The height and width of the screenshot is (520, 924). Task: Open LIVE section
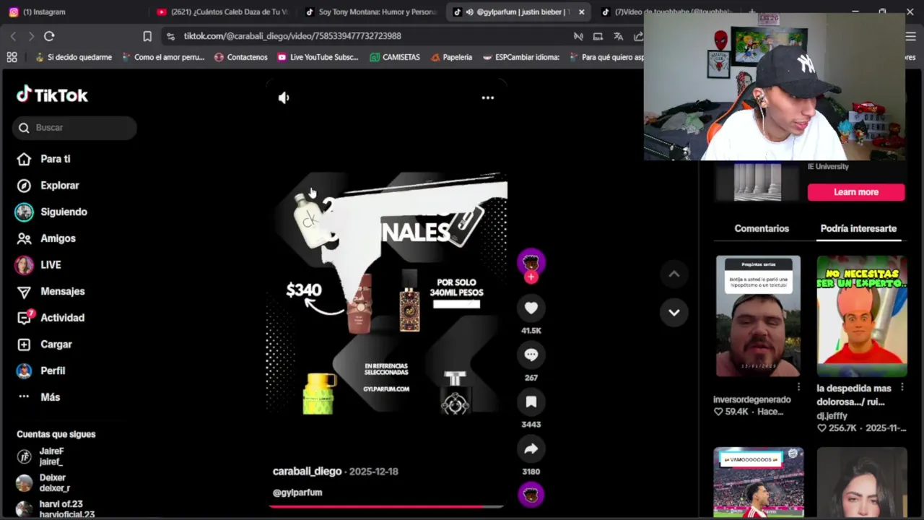pos(40,265)
